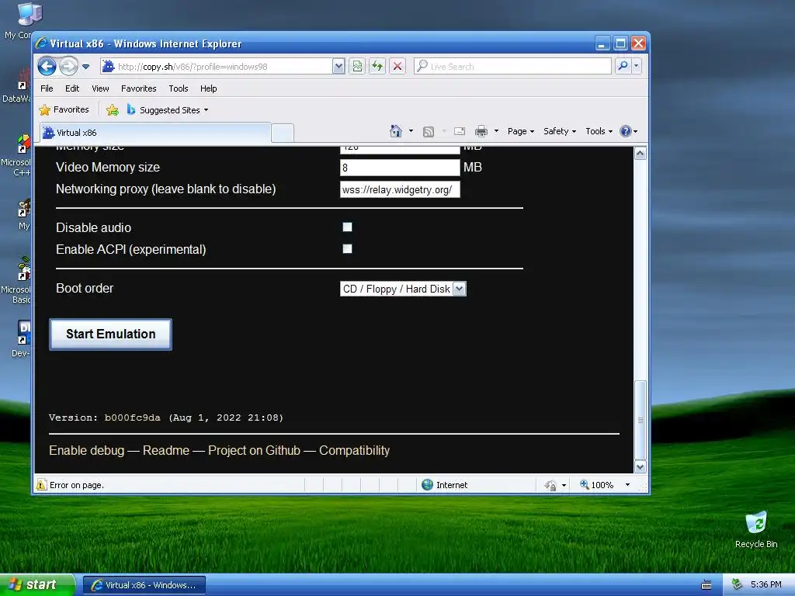Open the Project on Github link

click(254, 451)
